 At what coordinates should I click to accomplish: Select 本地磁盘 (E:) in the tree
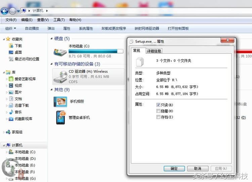(25, 165)
